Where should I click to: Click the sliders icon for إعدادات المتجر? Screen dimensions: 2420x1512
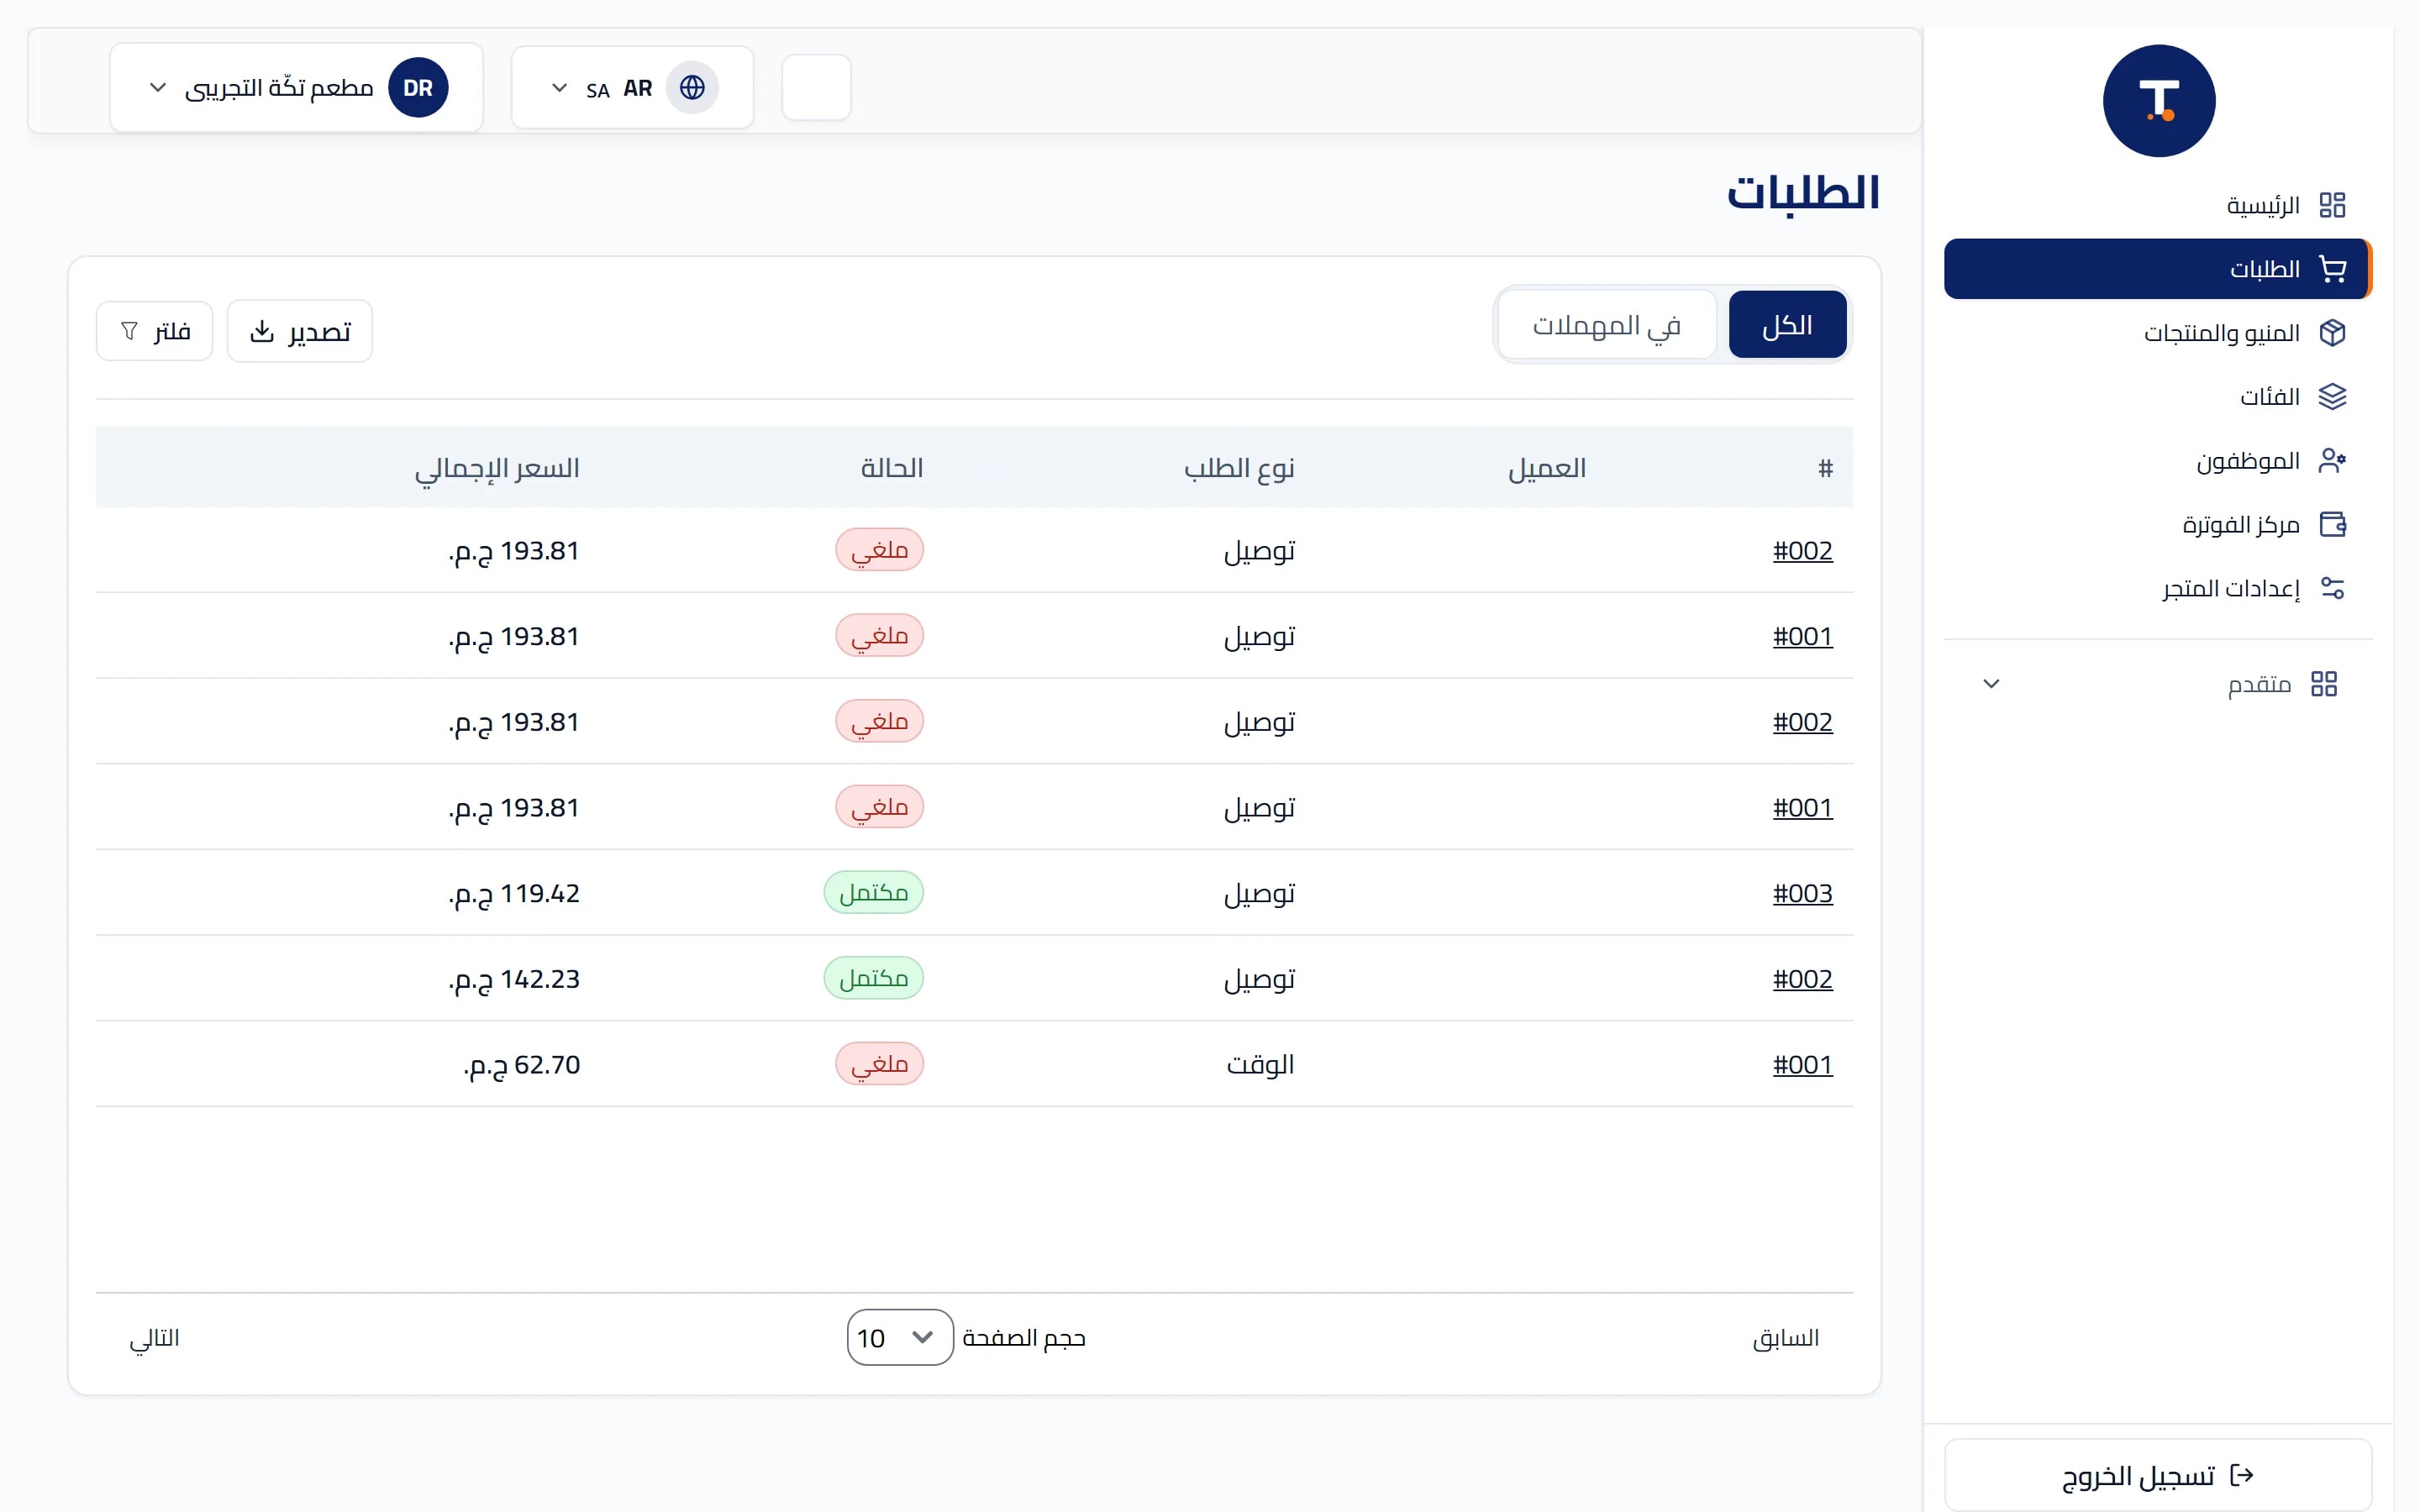2332,588
